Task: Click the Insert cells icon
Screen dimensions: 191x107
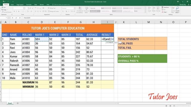Action: pos(150,9)
